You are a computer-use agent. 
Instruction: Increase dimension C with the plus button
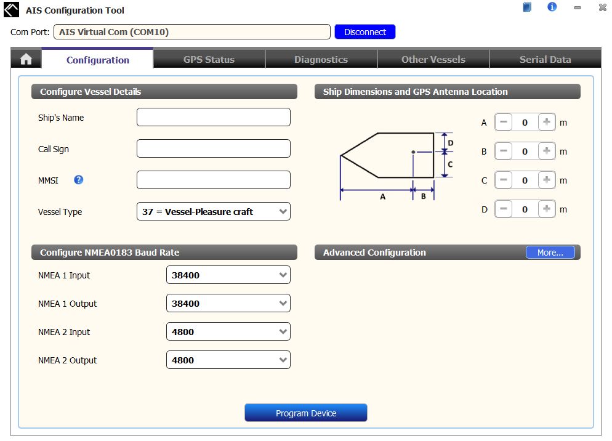[x=546, y=180]
